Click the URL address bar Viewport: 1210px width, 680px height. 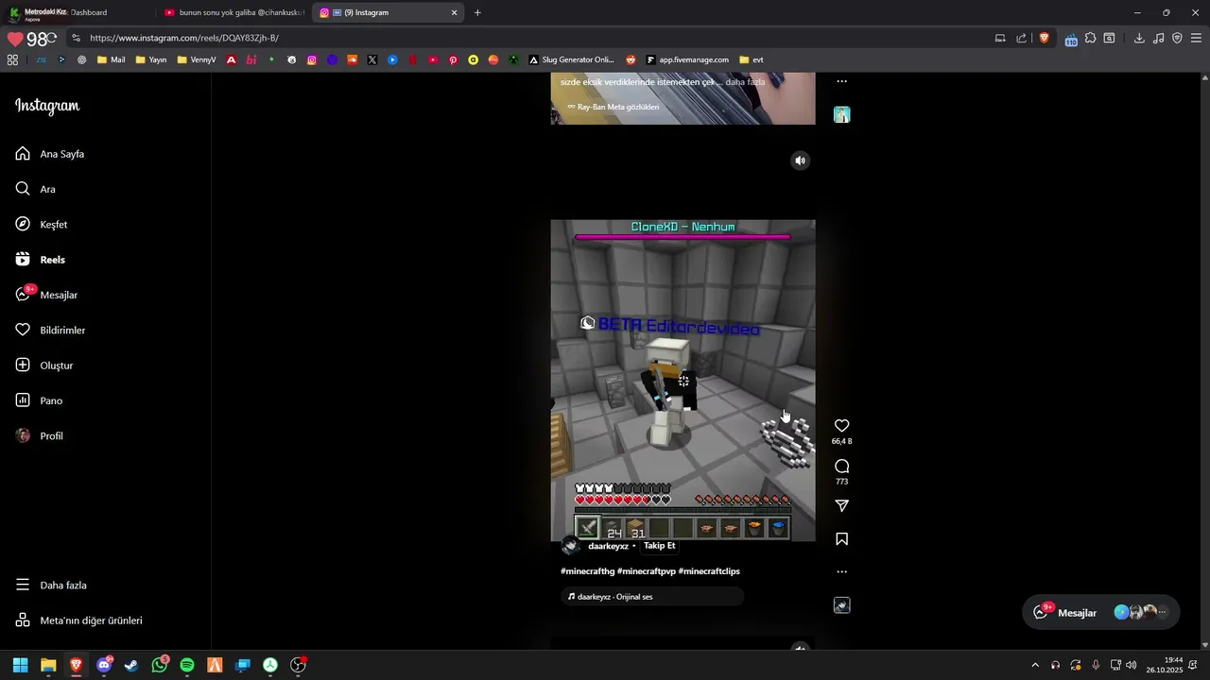tap(529, 38)
